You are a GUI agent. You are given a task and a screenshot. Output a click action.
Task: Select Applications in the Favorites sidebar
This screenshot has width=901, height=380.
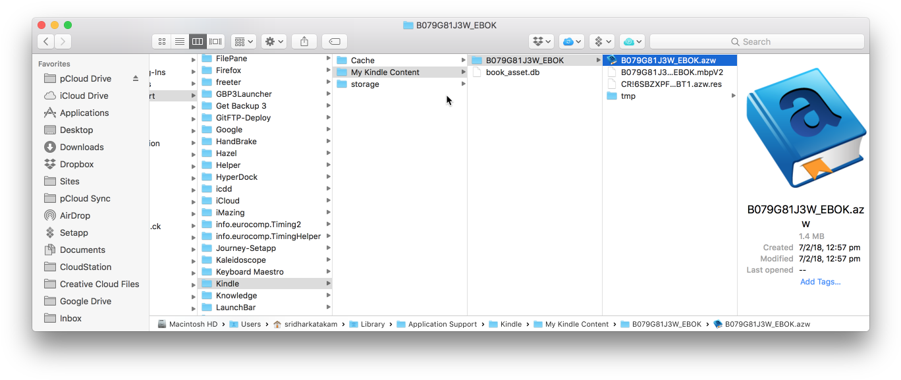point(84,113)
